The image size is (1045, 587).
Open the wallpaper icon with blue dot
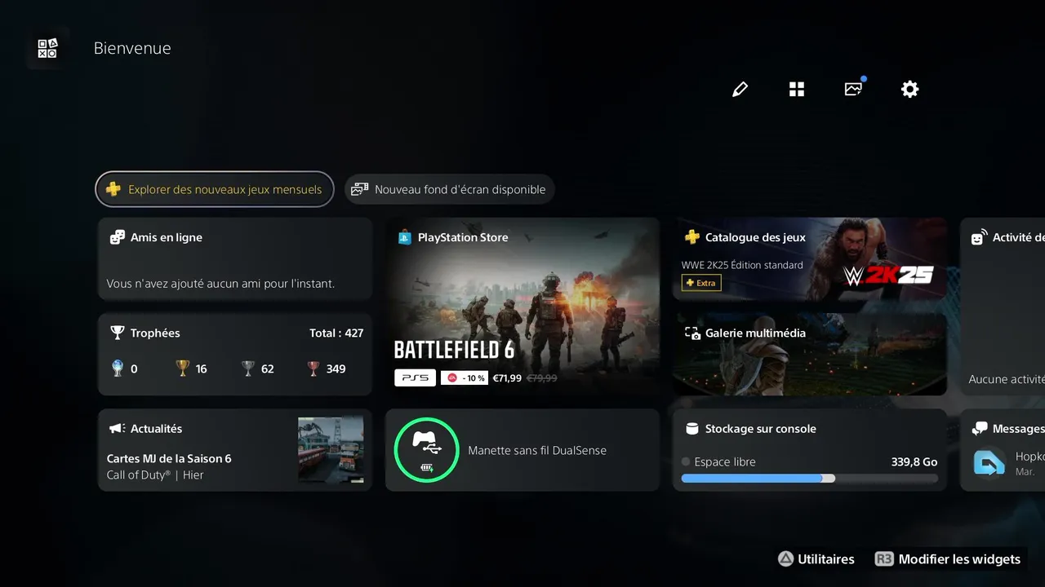[854, 88]
